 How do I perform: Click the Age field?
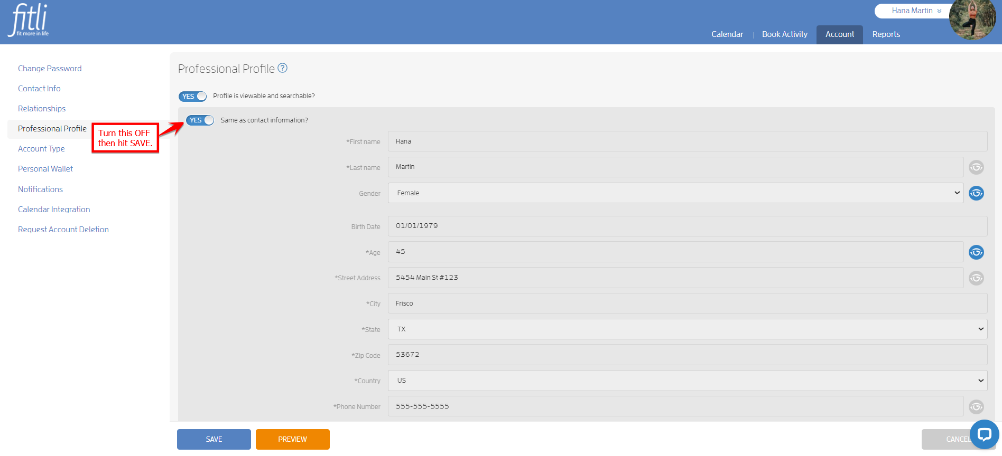pyautogui.click(x=675, y=252)
